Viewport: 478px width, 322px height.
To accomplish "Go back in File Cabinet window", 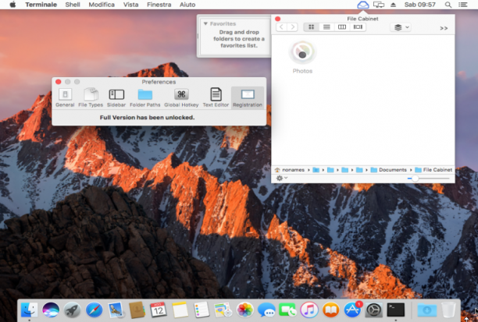I will (x=282, y=27).
